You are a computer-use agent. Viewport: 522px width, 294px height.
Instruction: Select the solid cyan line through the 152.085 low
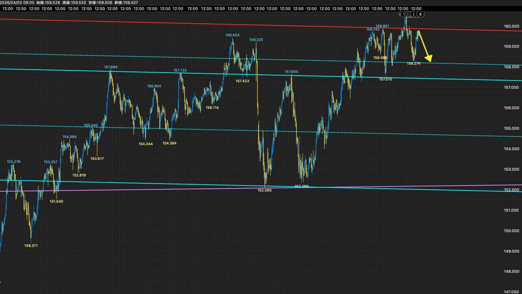click(x=261, y=186)
